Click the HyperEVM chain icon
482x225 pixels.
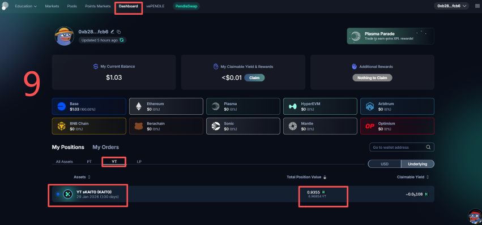click(x=293, y=106)
